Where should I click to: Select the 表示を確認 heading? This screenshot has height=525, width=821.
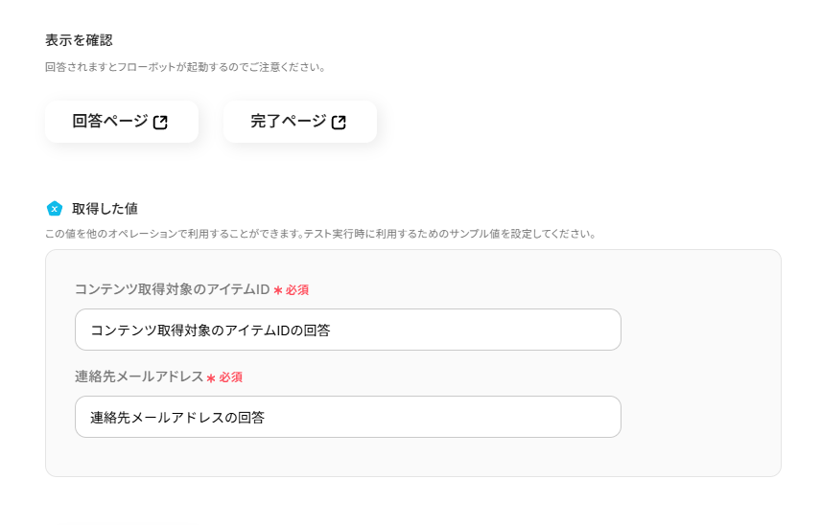tap(79, 39)
